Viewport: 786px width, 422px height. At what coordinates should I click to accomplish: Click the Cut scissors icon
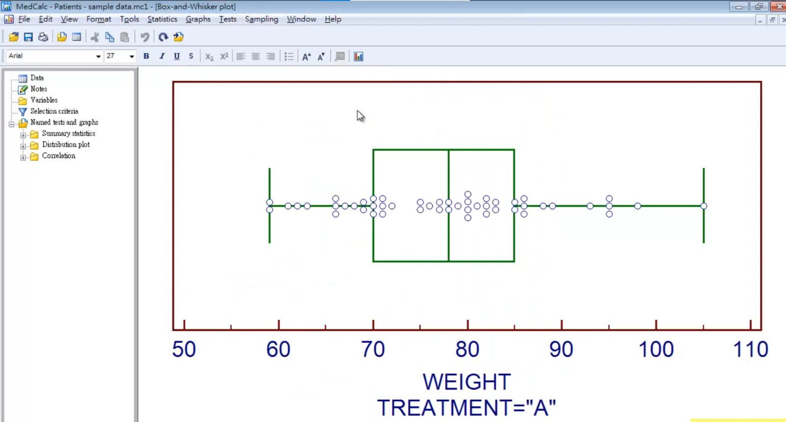pyautogui.click(x=95, y=37)
